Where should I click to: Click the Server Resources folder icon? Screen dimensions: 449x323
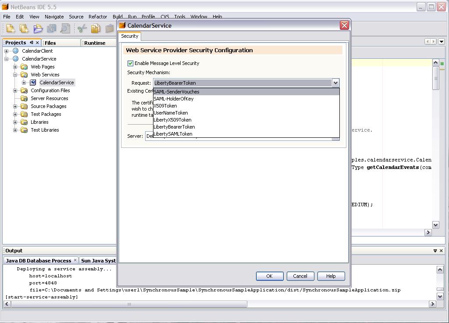(25, 98)
